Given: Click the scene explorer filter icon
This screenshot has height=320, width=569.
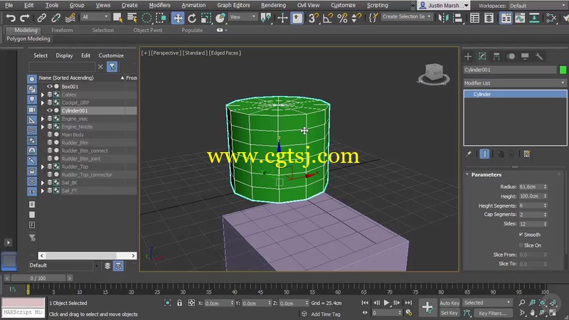Looking at the screenshot, I should click(x=112, y=66).
